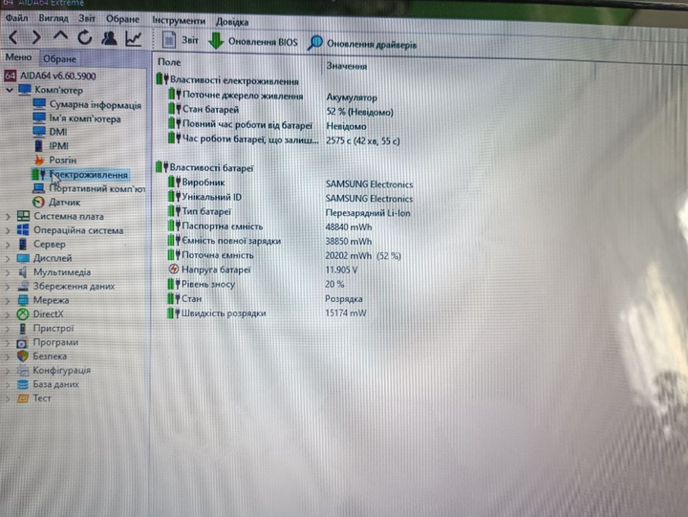Open the graph chart toolbar icon
This screenshot has width=688, height=517.
pos(134,38)
